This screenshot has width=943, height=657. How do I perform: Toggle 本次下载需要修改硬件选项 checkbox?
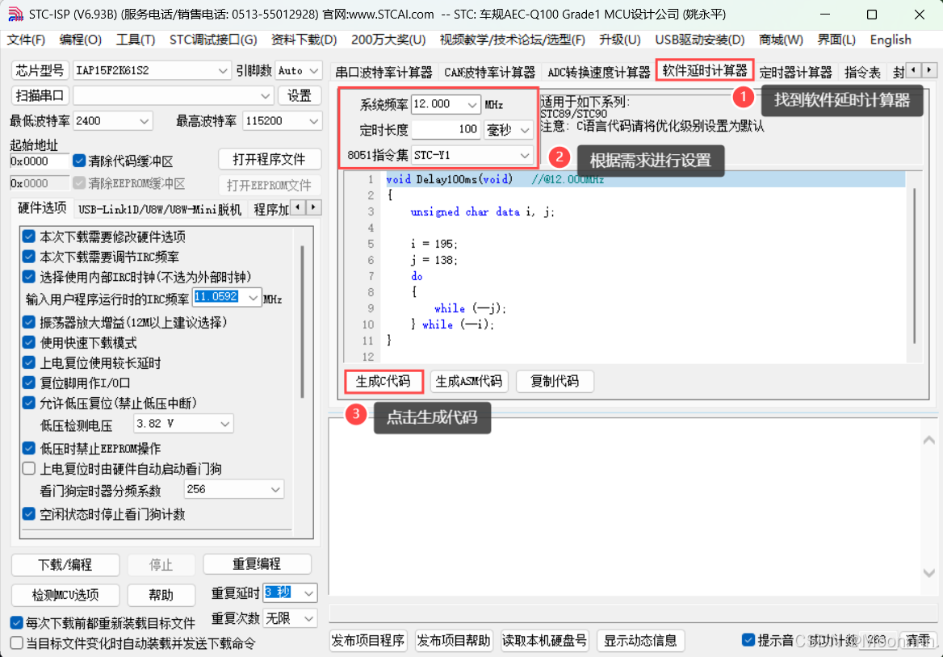click(x=29, y=236)
